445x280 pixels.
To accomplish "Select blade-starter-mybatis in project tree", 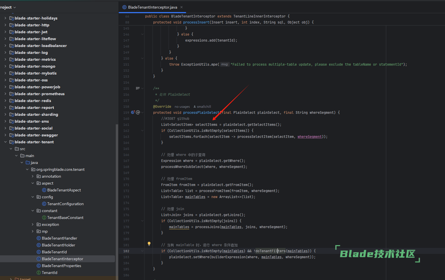I will (36, 73).
